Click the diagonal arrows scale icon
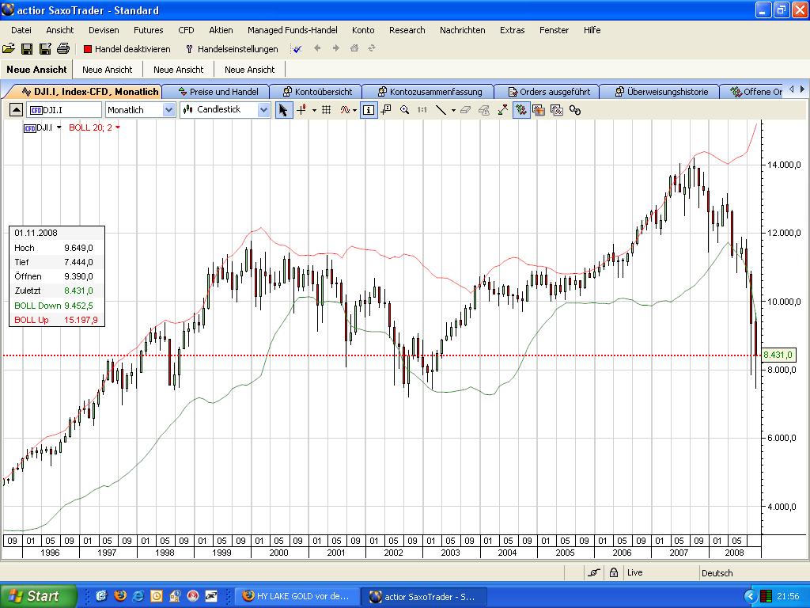Viewport: 810px width, 608px height. coord(502,109)
